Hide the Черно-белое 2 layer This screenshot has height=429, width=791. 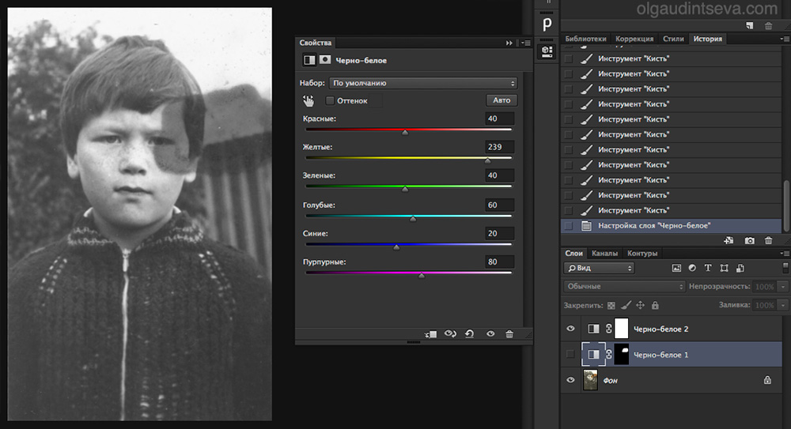(571, 329)
